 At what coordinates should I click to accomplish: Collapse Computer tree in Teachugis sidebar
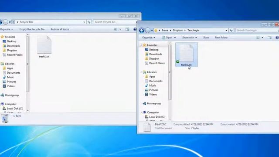141,113
